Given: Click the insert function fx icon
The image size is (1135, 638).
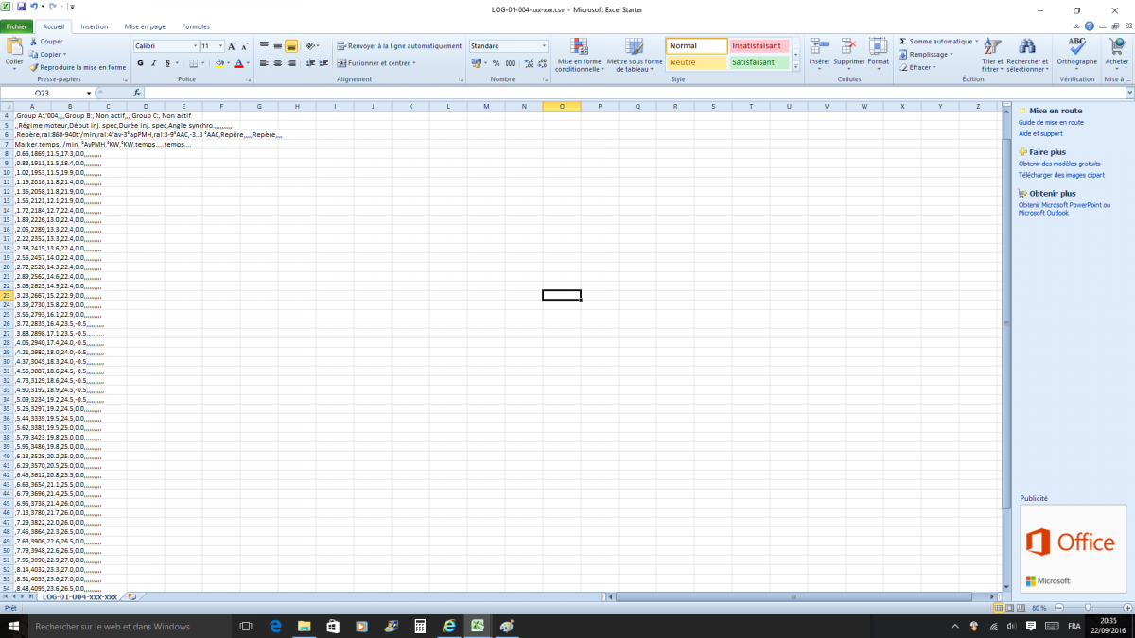Looking at the screenshot, I should 137,93.
